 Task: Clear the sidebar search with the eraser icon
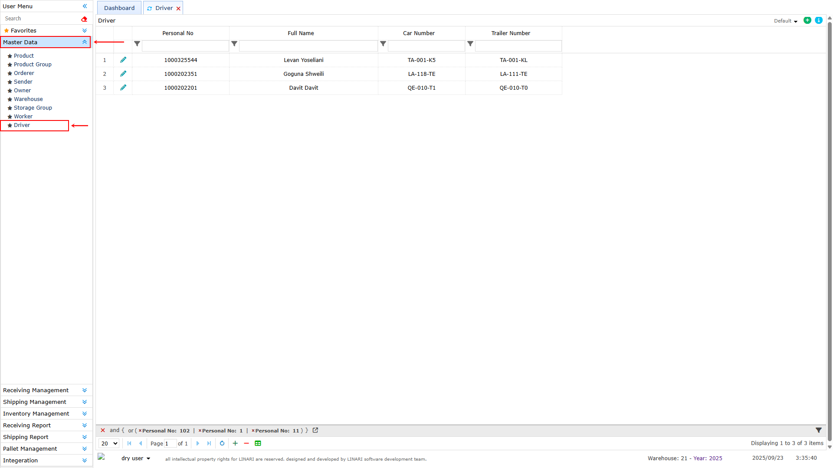tap(84, 19)
